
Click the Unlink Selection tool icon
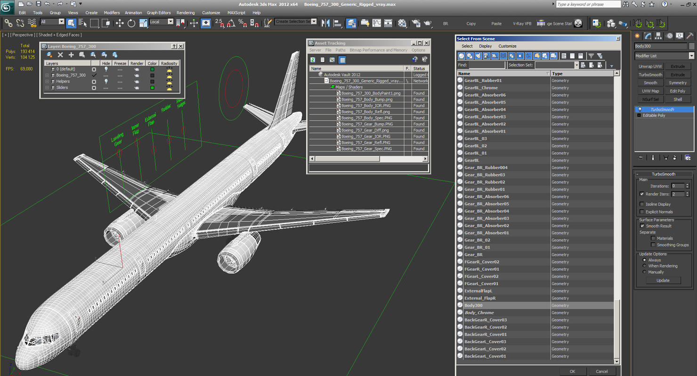[20, 23]
